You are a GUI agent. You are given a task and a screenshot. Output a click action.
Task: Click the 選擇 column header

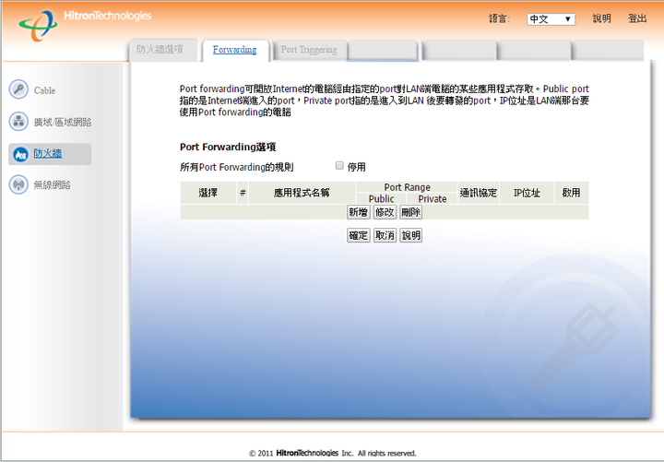pos(207,193)
